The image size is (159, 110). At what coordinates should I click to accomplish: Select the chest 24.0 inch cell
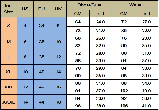[101, 22]
